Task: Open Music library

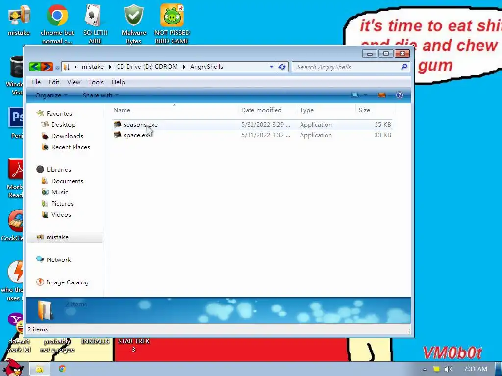Action: [59, 192]
